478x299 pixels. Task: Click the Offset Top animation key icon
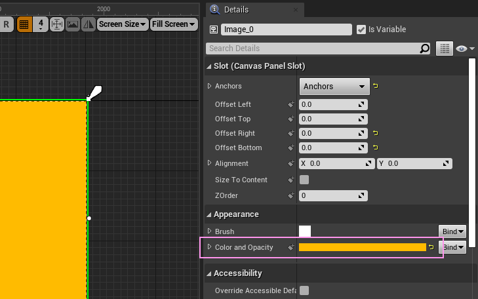pos(291,119)
